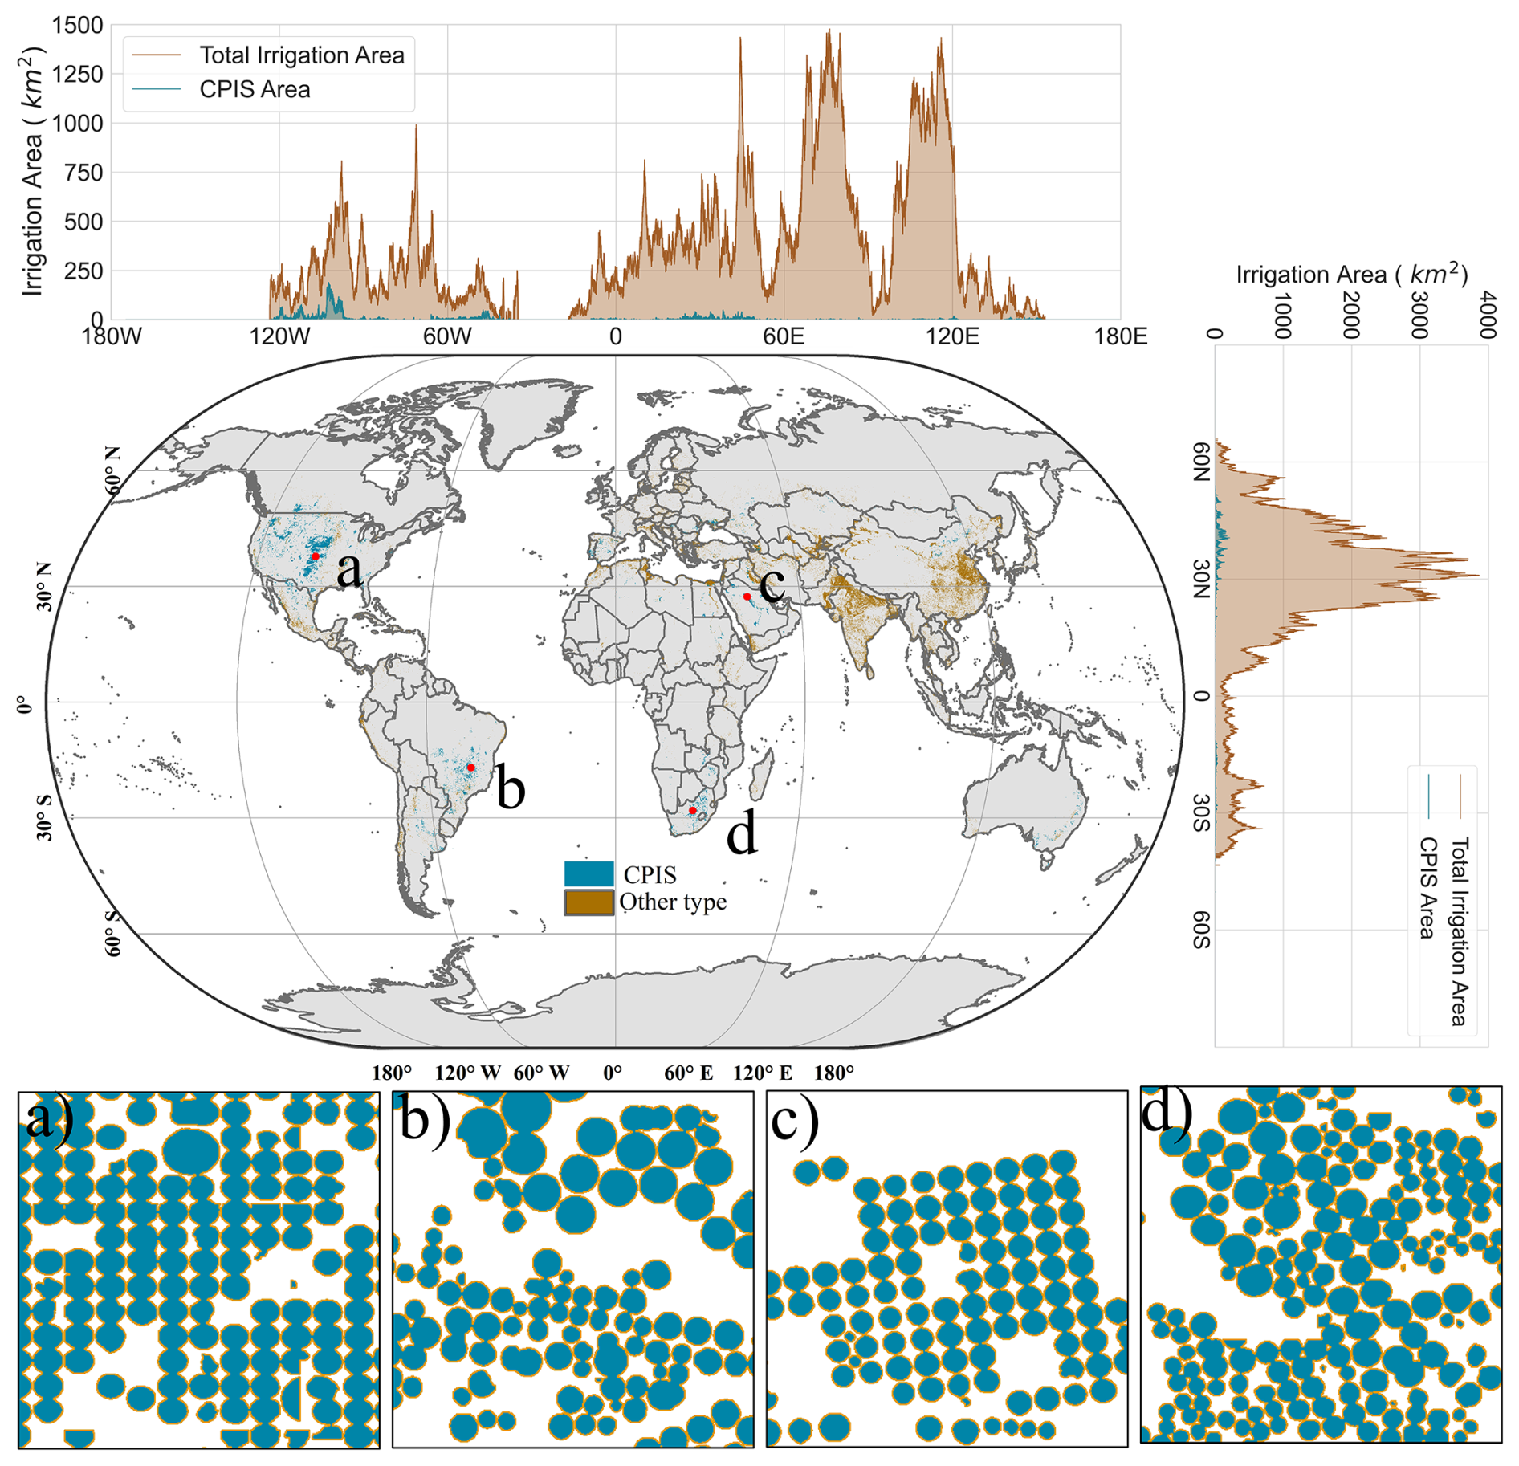Click the 30N tick label on right chart

coord(1199,578)
